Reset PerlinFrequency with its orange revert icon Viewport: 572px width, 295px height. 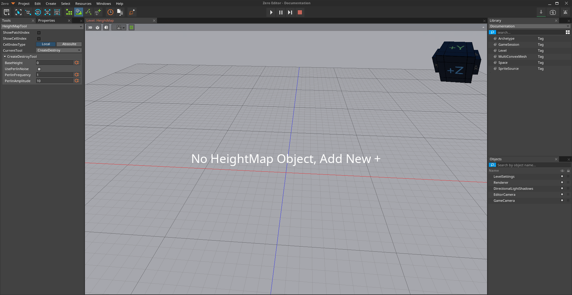point(77,75)
